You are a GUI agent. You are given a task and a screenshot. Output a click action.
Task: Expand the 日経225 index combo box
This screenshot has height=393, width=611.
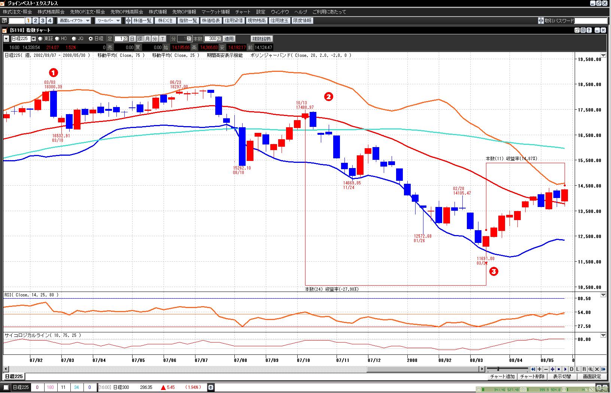34,39
